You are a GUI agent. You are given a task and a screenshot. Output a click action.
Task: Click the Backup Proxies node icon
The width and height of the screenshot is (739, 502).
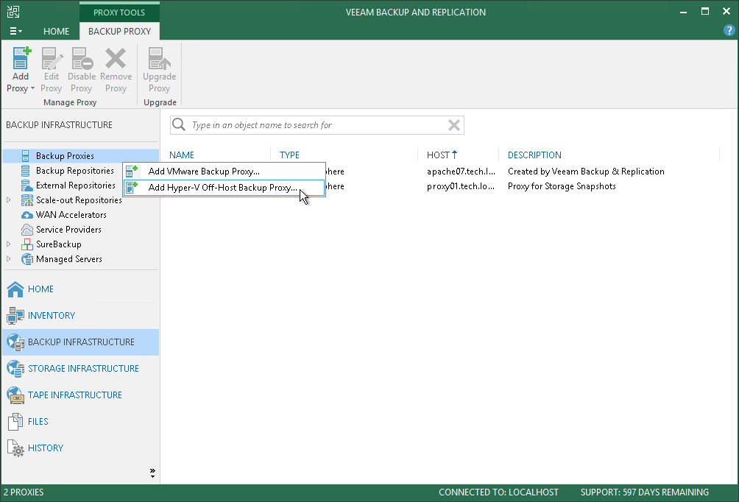(26, 155)
